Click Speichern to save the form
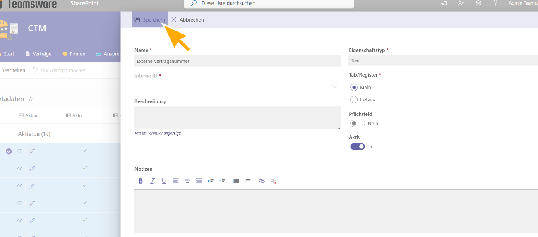538x237 pixels. click(150, 20)
